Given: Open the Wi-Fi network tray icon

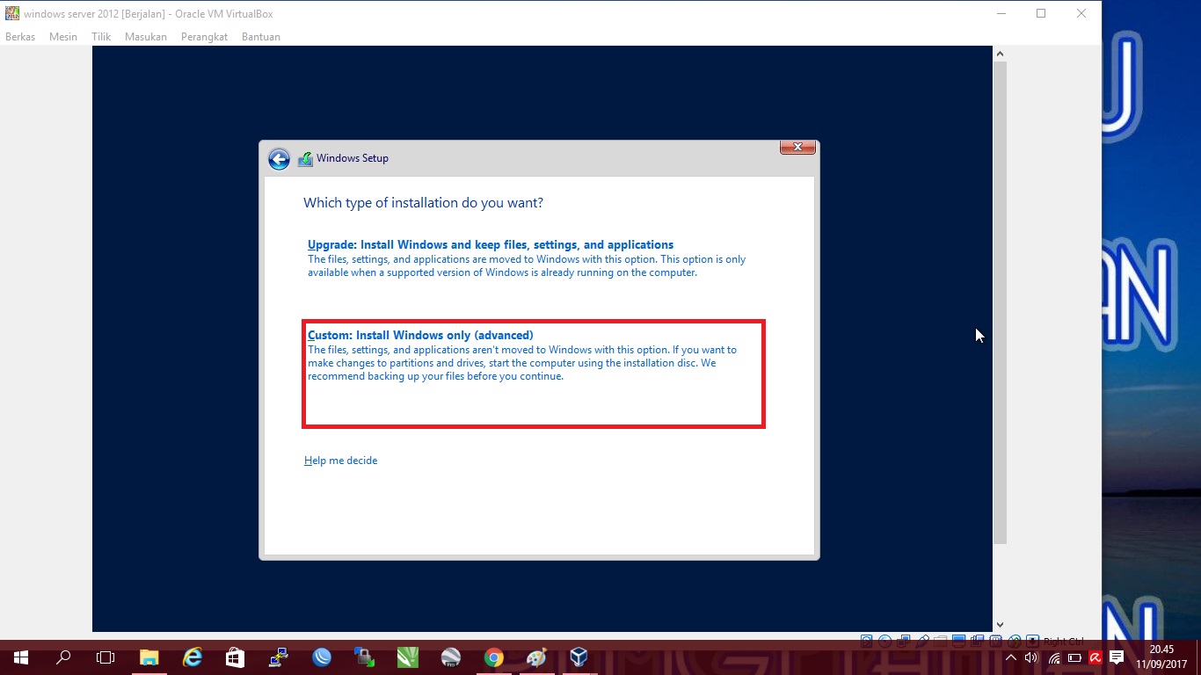Looking at the screenshot, I should [1054, 658].
